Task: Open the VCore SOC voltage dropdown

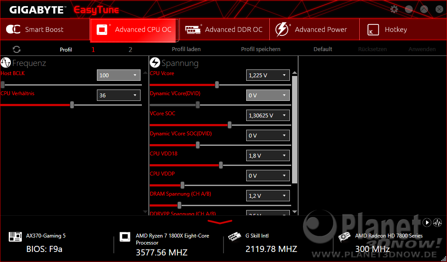Action: click(x=268, y=115)
